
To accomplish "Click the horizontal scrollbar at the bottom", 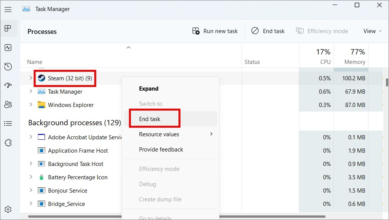I will coord(177,217).
